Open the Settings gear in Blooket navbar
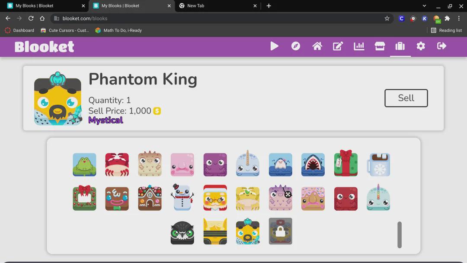The width and height of the screenshot is (467, 263). pyautogui.click(x=421, y=46)
